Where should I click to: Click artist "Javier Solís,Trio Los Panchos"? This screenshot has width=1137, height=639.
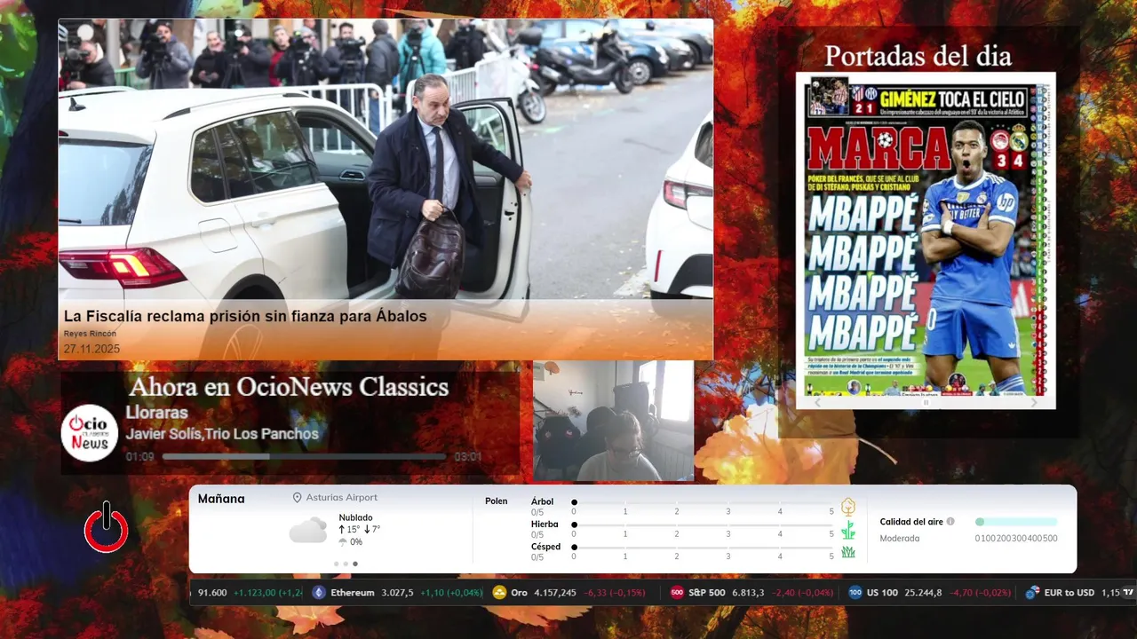coord(222,434)
